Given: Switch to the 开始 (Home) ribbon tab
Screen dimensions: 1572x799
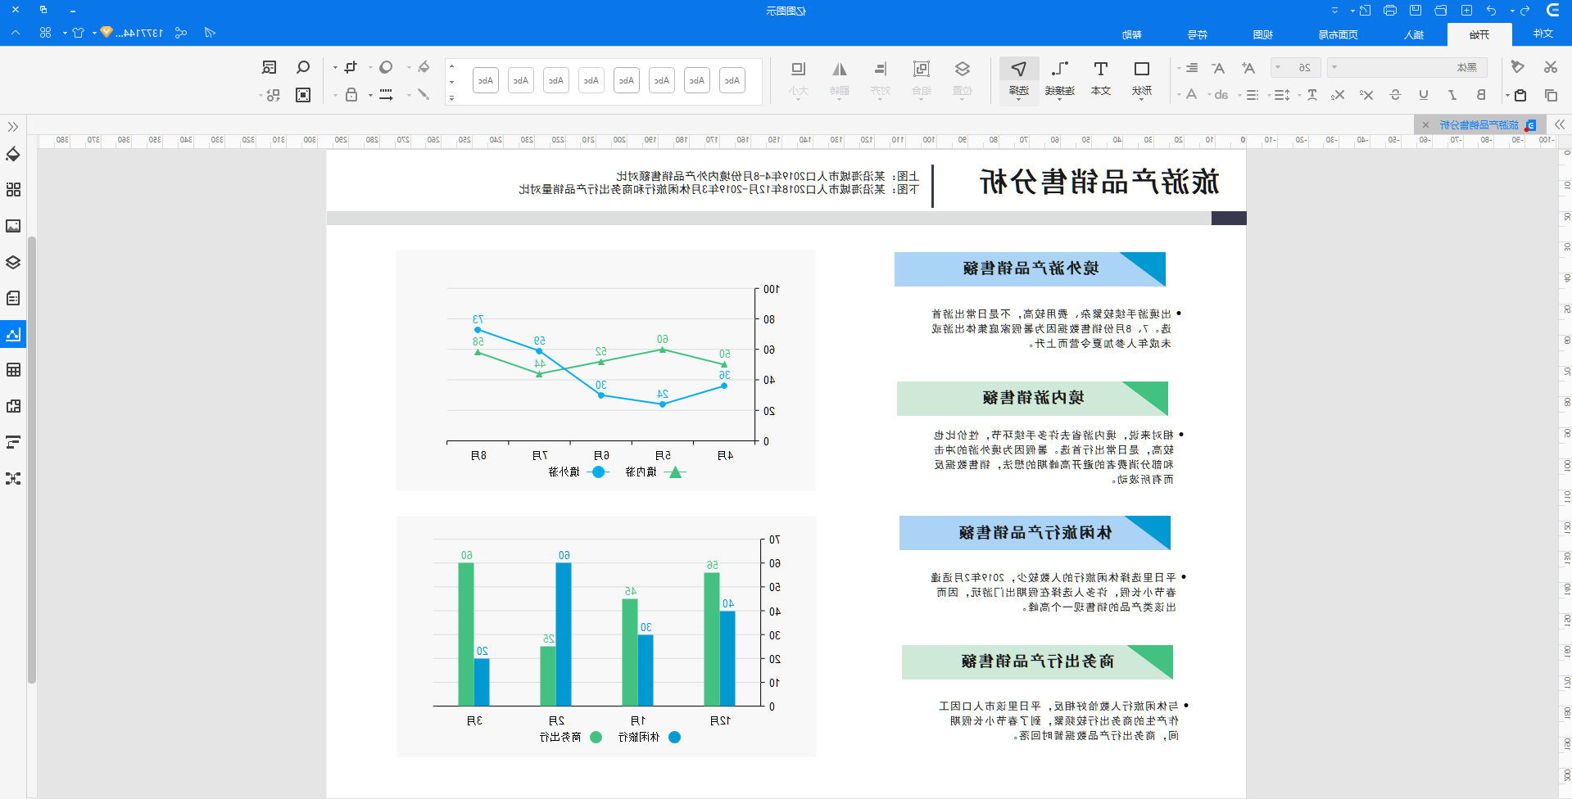Looking at the screenshot, I should point(1479,34).
